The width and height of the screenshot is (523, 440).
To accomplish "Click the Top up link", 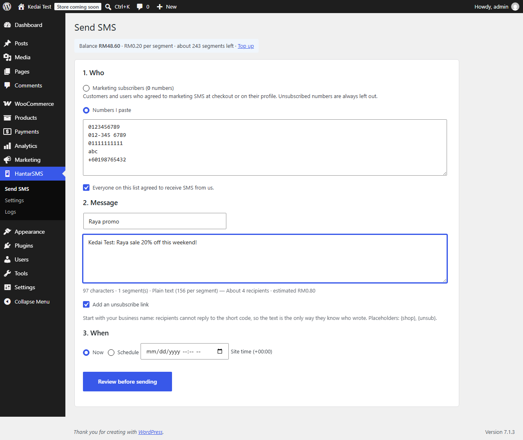I will pos(246,46).
